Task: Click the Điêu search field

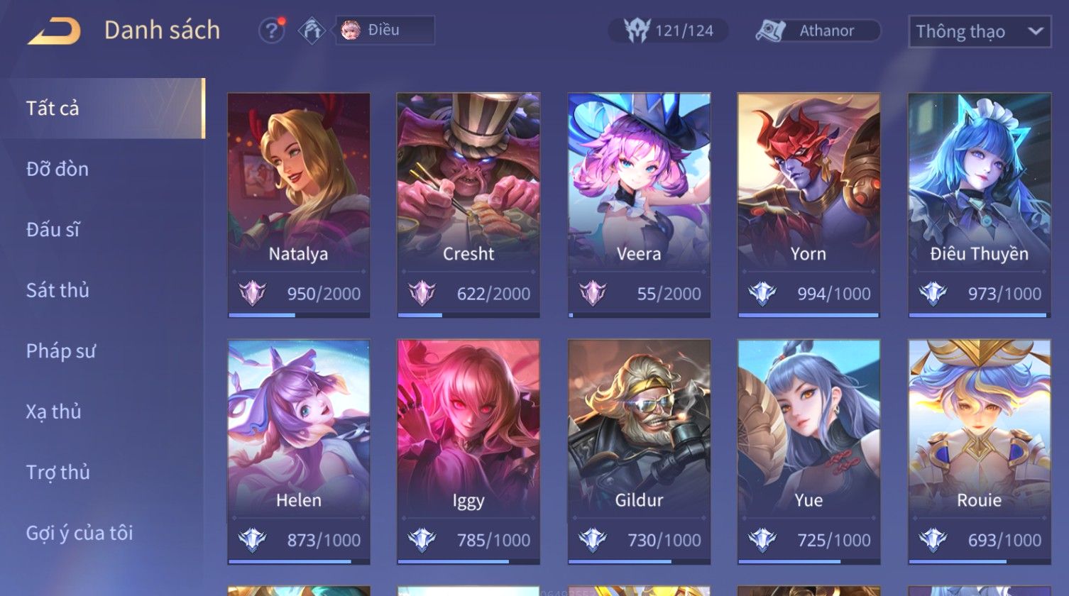Action: click(x=385, y=31)
